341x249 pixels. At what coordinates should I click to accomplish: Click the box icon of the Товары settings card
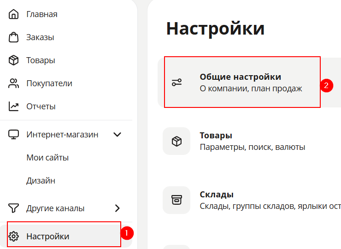pos(176,141)
